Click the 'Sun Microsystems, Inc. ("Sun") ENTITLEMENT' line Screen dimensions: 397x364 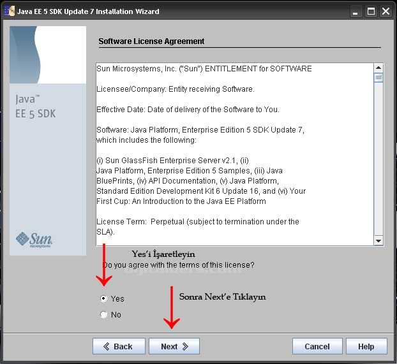click(204, 69)
